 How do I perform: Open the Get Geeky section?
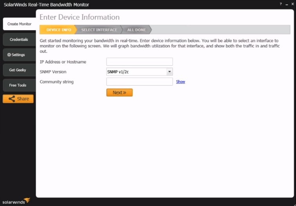click(19, 70)
